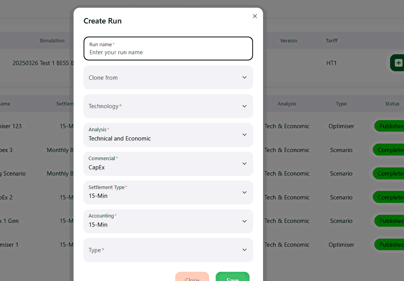Close the Create Run dialog via the X icon
Viewport: 404px width, 281px height.
(x=255, y=16)
